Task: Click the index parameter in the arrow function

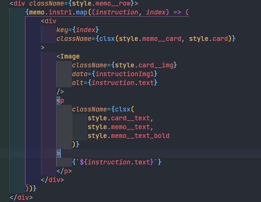Action: 156,13
